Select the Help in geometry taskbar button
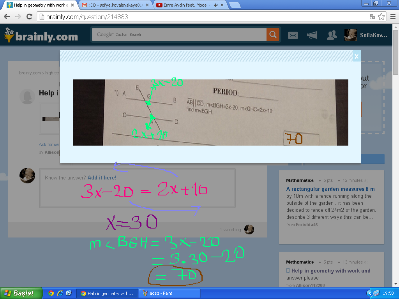Image resolution: width=399 pixels, height=299 pixels. [107, 294]
